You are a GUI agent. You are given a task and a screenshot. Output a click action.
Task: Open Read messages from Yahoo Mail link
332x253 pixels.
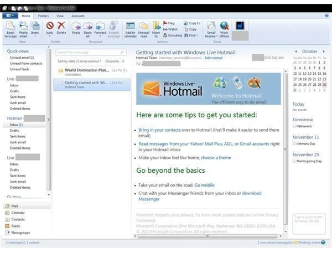tap(204, 144)
